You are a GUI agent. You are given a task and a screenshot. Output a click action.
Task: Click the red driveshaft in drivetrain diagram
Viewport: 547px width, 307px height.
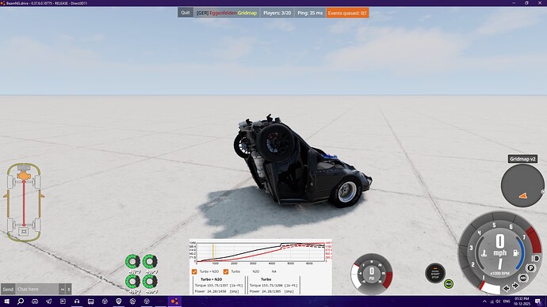click(24, 203)
